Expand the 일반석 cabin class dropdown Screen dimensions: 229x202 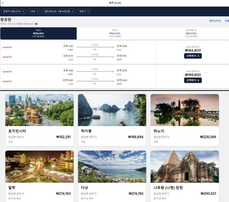[84, 11]
